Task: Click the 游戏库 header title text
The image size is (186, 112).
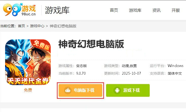Action: [57, 10]
